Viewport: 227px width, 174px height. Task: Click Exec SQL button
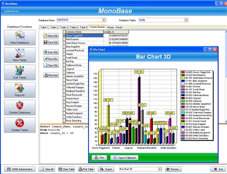(51, 52)
